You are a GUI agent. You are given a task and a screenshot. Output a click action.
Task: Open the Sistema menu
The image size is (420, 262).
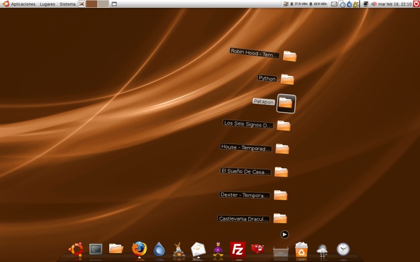67,4
